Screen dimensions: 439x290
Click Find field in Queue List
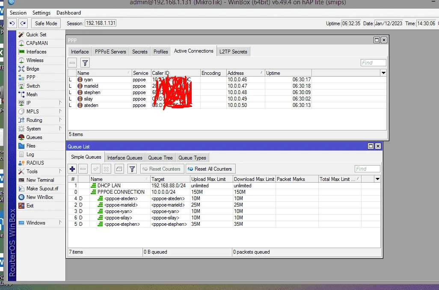coord(367,169)
